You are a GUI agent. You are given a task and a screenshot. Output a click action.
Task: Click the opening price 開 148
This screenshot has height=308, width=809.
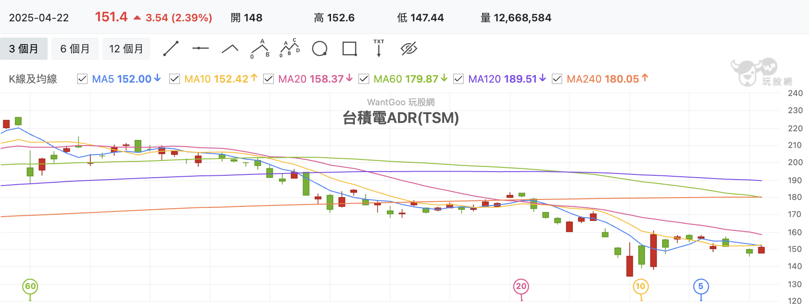pos(246,18)
